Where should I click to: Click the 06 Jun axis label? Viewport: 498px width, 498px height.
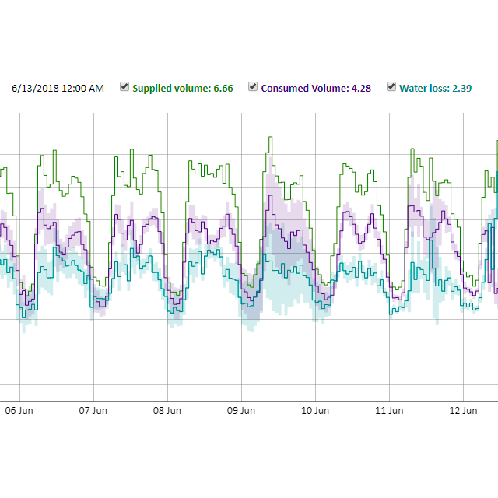coord(19,410)
